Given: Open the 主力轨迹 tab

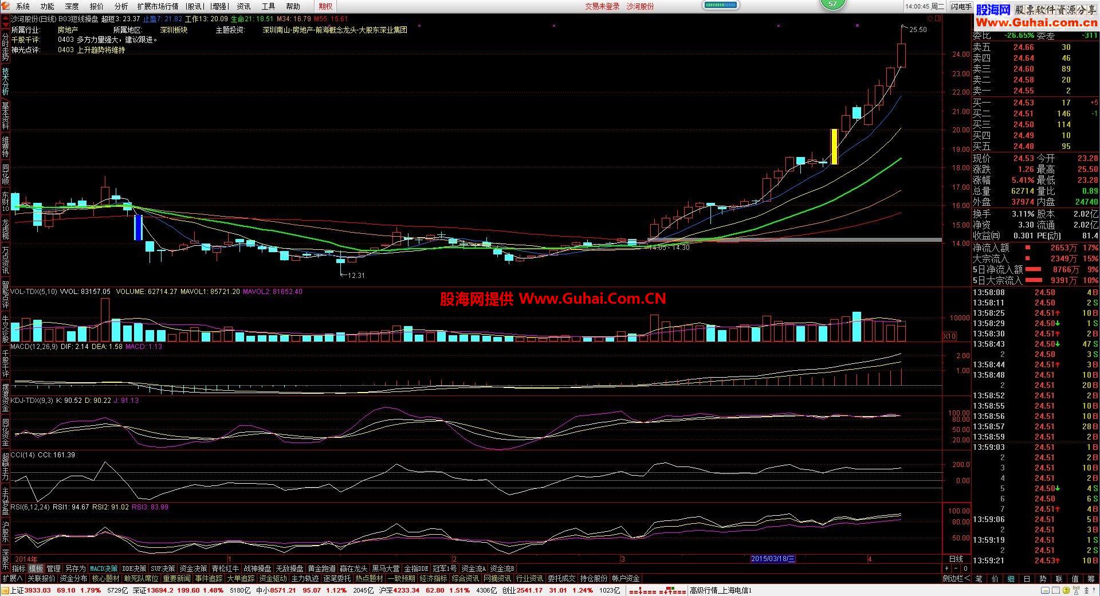Looking at the screenshot, I should 305,579.
